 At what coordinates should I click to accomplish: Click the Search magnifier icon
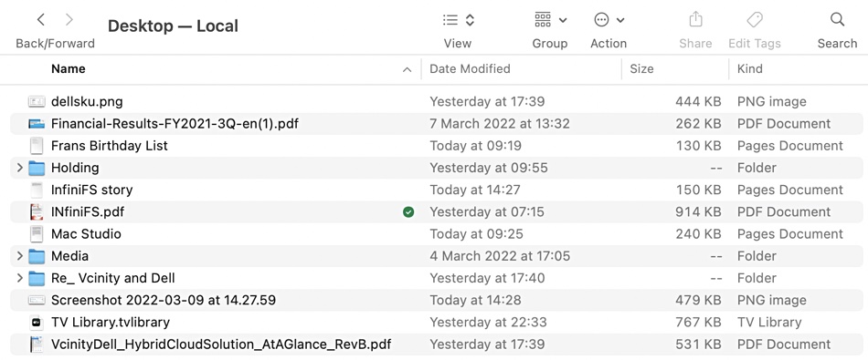(x=837, y=20)
